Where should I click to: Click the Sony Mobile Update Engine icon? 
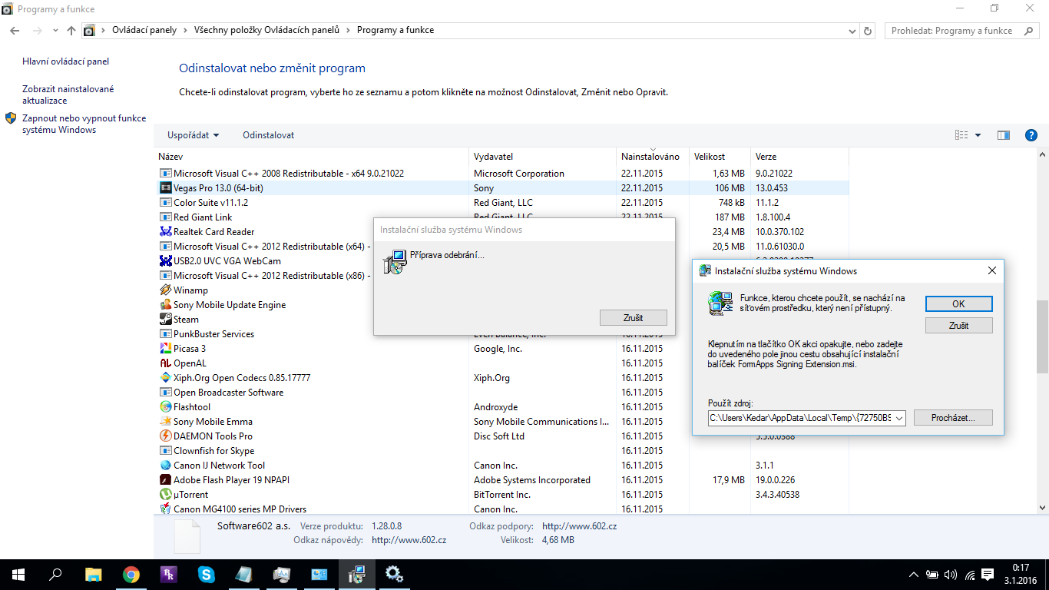[x=165, y=305]
